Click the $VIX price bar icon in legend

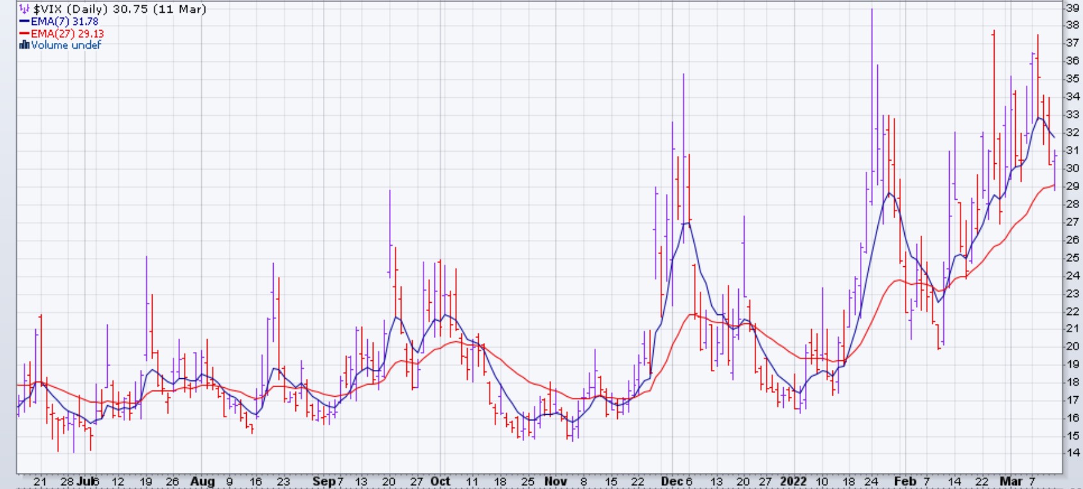[x=24, y=9]
